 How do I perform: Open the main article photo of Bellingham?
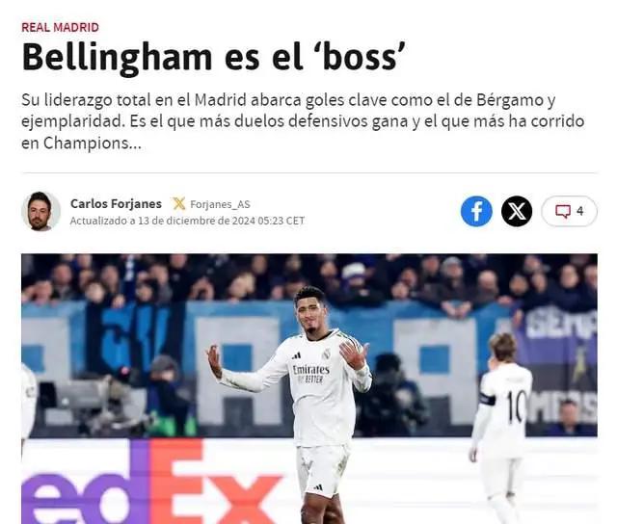point(309,389)
